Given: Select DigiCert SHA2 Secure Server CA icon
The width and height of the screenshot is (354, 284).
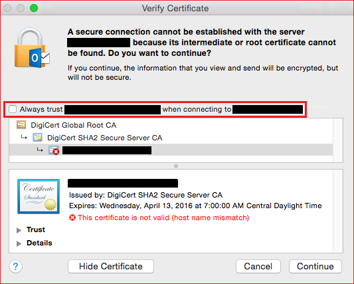Looking at the screenshot, I should point(37,138).
